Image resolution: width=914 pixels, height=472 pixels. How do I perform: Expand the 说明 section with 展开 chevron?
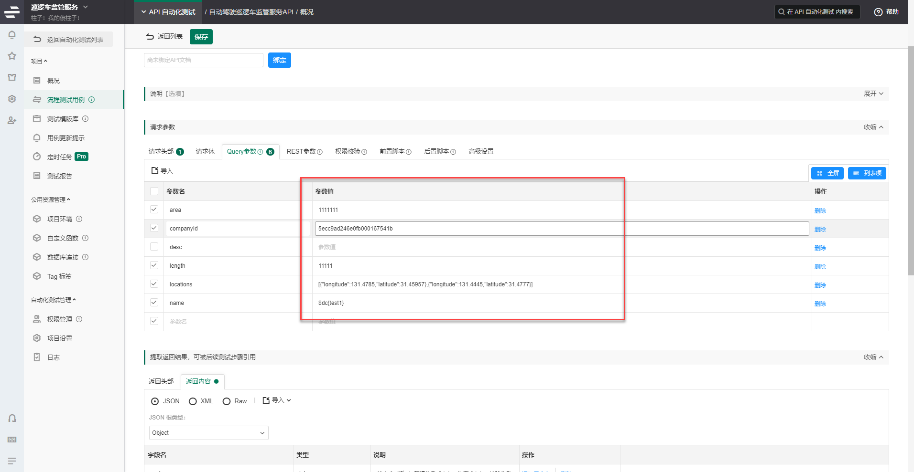(873, 94)
